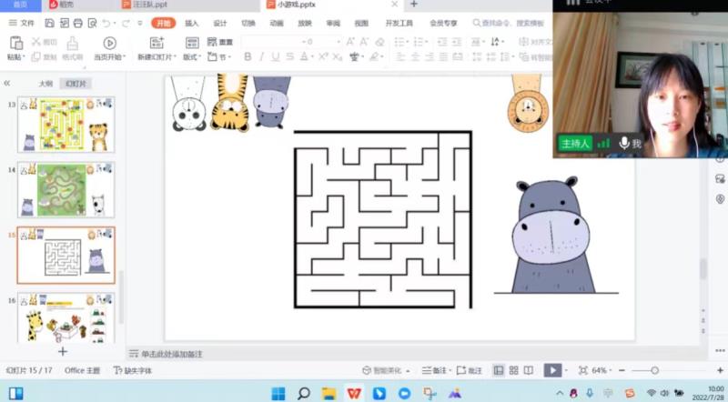Click the Slides tab in the slide panel

[x=76, y=84]
